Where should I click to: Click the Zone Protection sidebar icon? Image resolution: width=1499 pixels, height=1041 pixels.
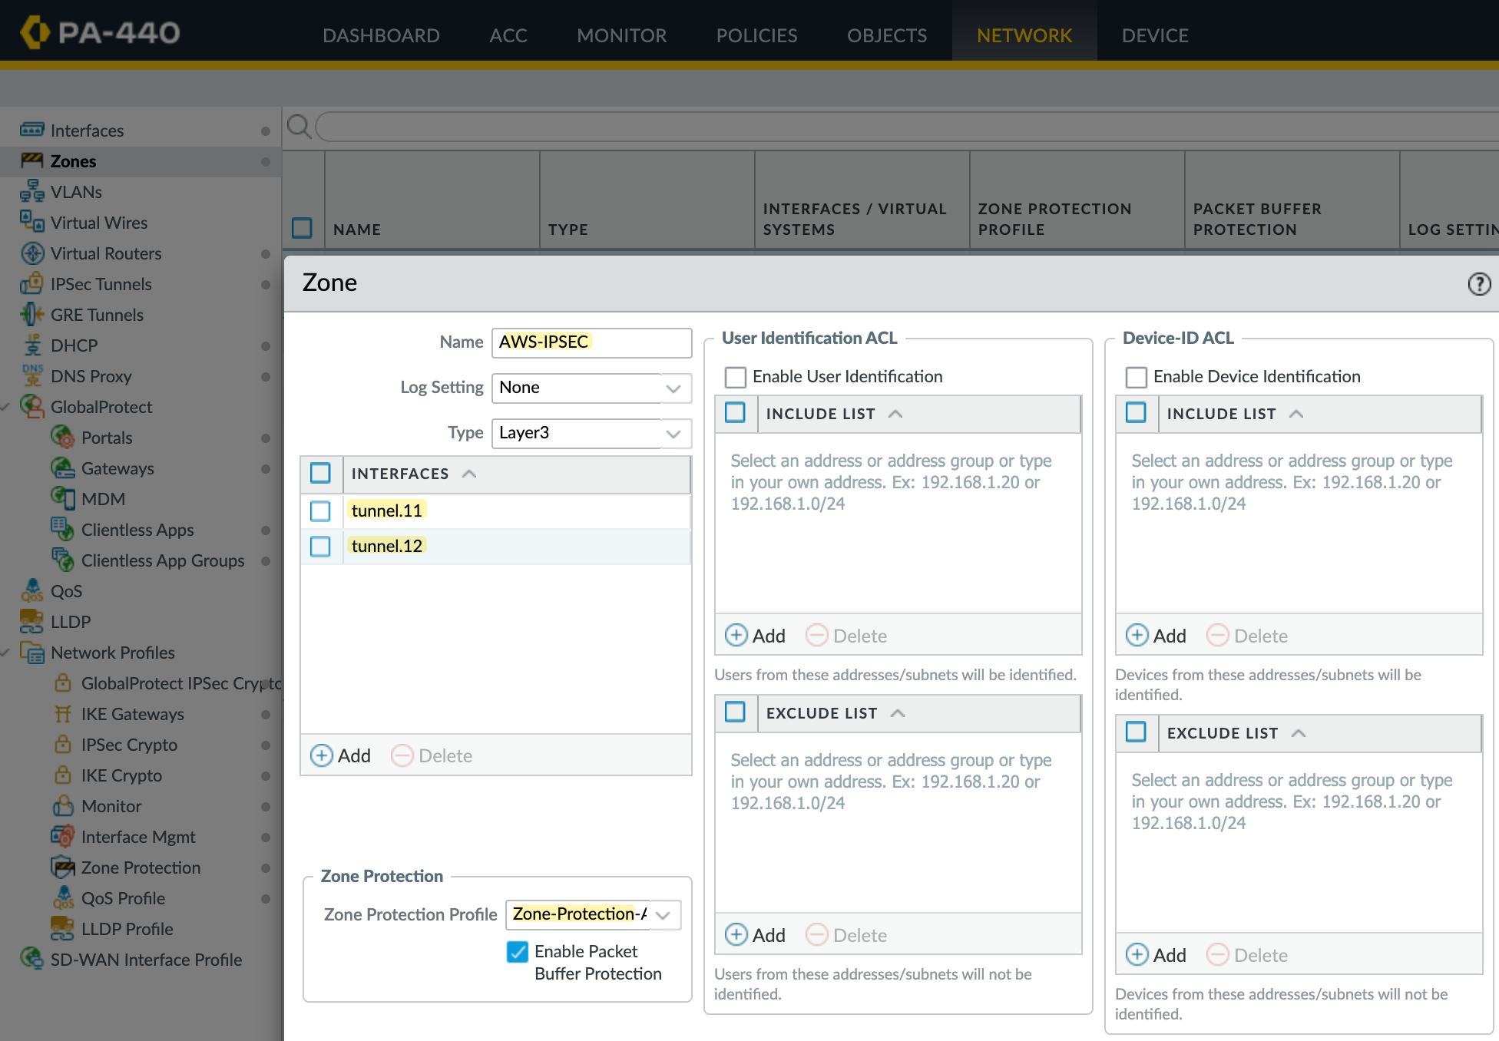click(x=62, y=867)
